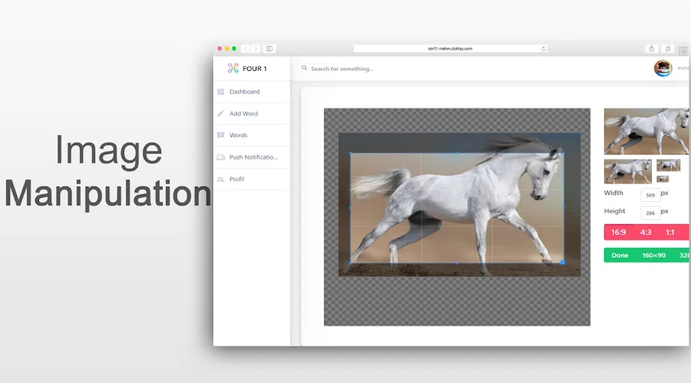Click the Add Word pencil icon
The width and height of the screenshot is (691, 383).
221,114
